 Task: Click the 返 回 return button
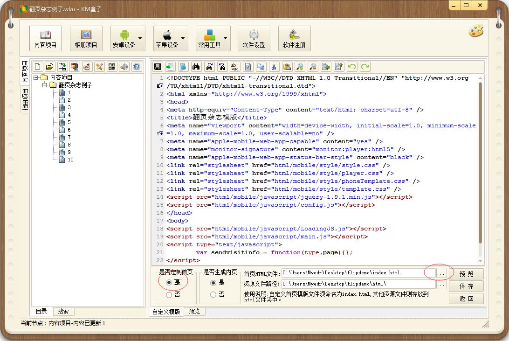click(466, 299)
